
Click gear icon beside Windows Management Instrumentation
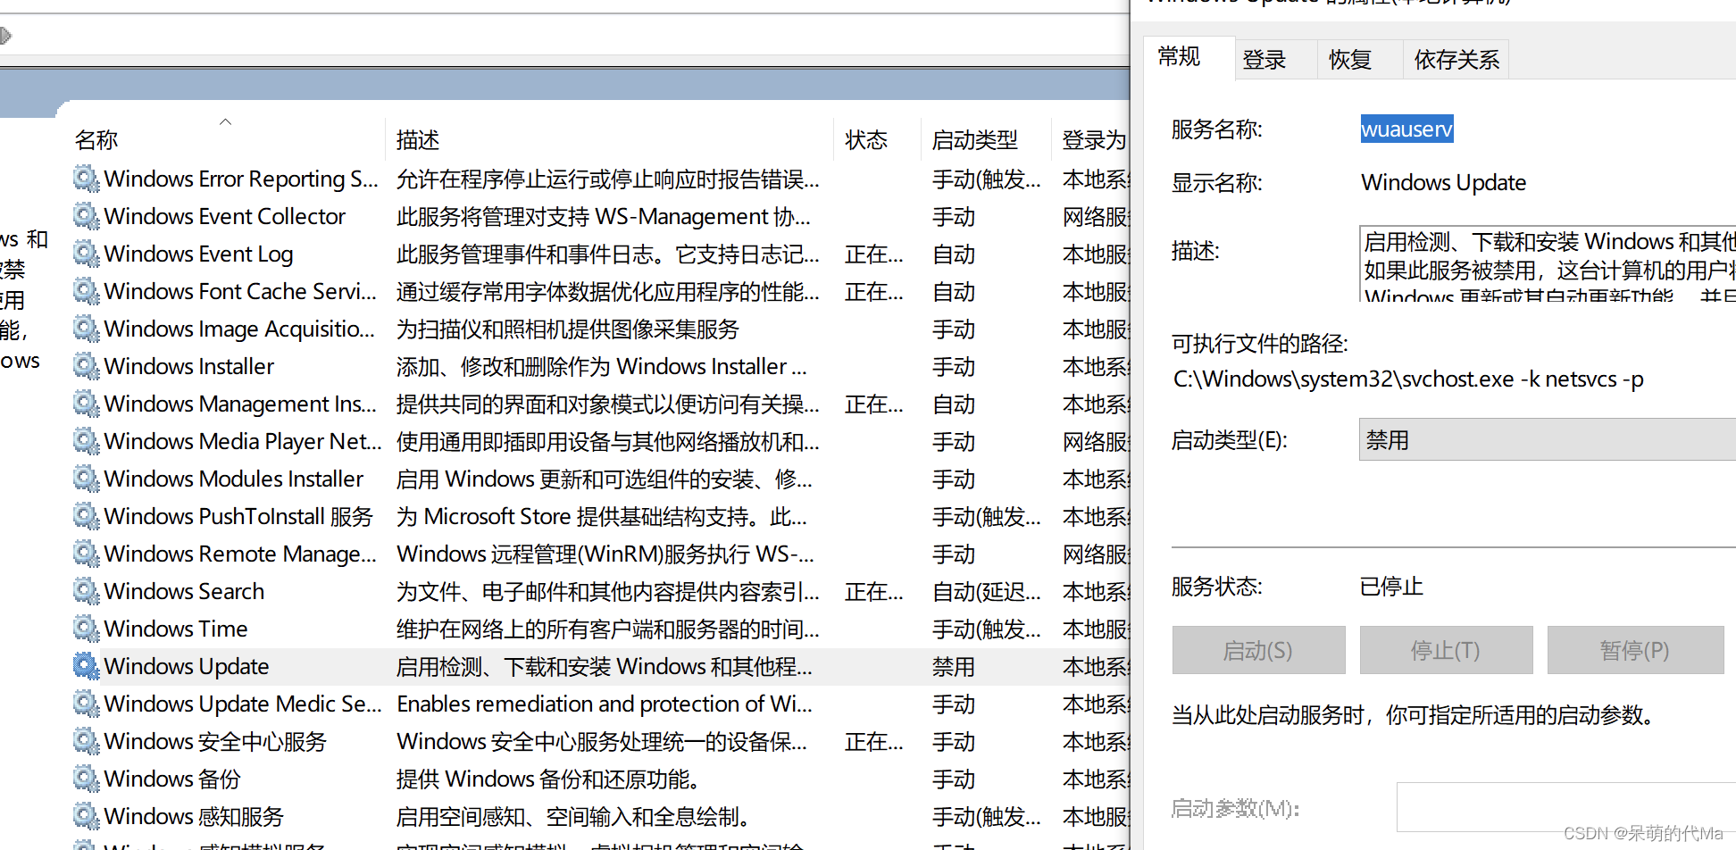pyautogui.click(x=86, y=404)
